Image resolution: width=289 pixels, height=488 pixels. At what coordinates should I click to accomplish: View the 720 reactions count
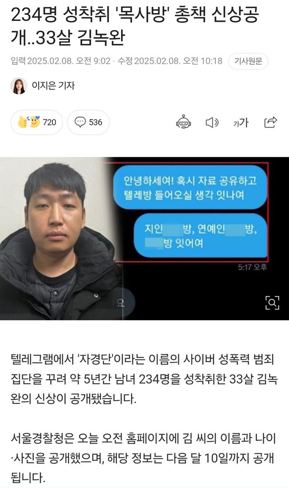coord(49,122)
